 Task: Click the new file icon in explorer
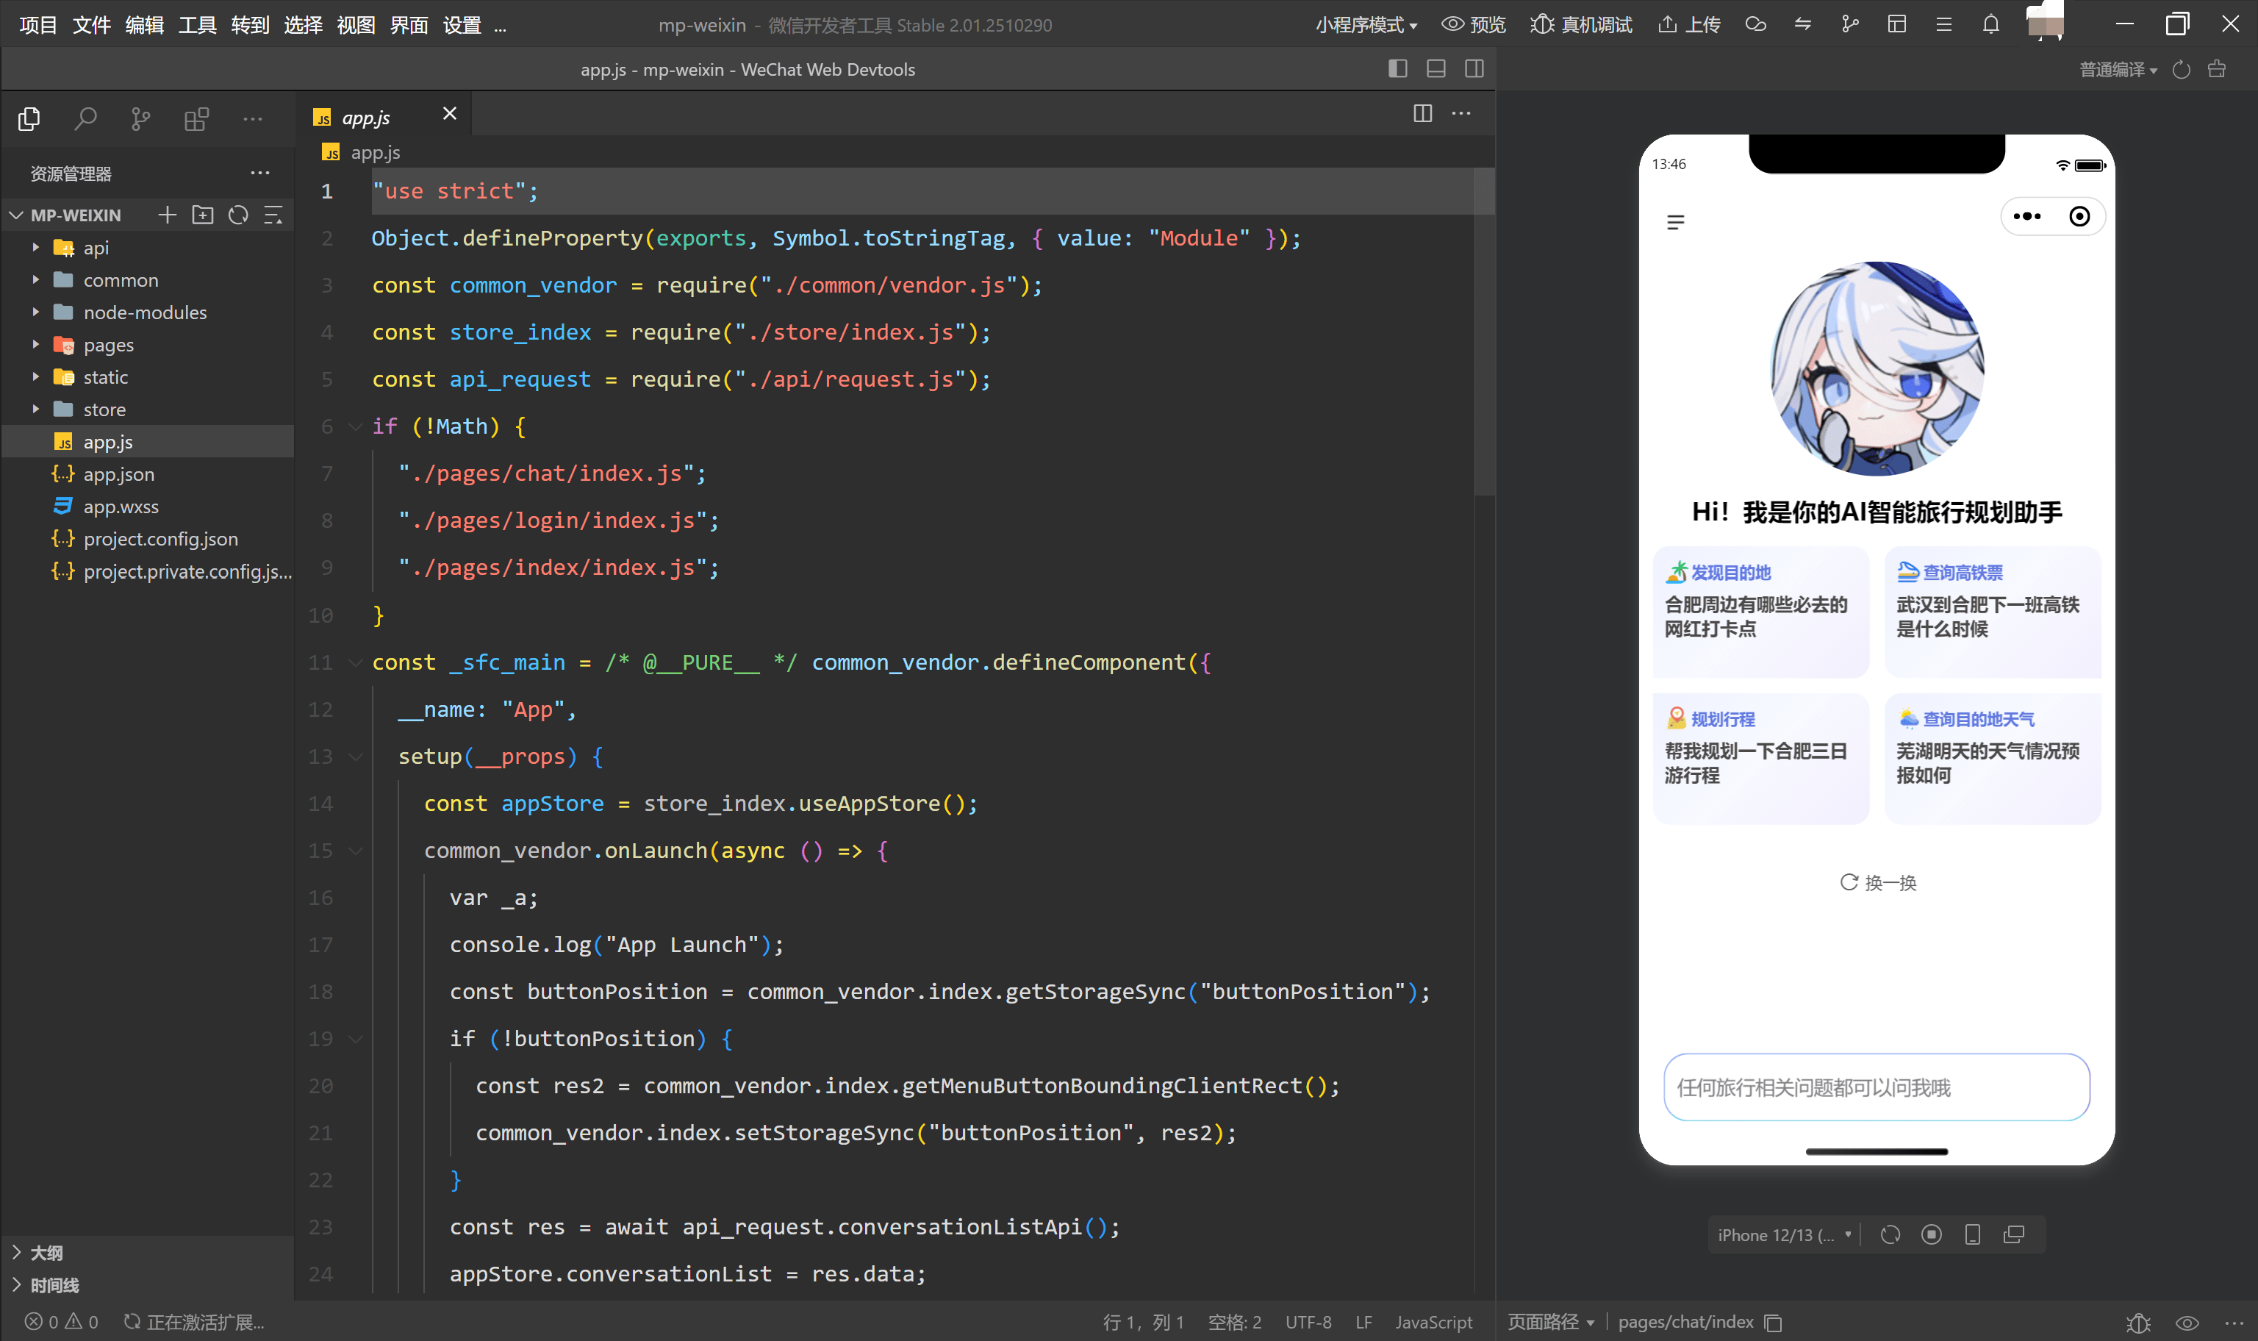(x=167, y=215)
